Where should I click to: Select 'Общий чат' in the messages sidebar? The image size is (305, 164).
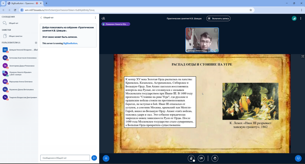click(13, 23)
